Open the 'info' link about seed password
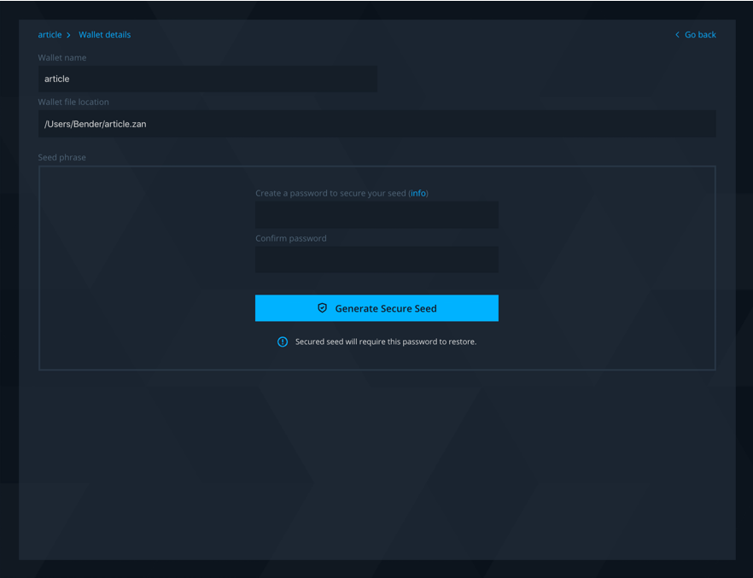The height and width of the screenshot is (578, 753). [x=418, y=193]
